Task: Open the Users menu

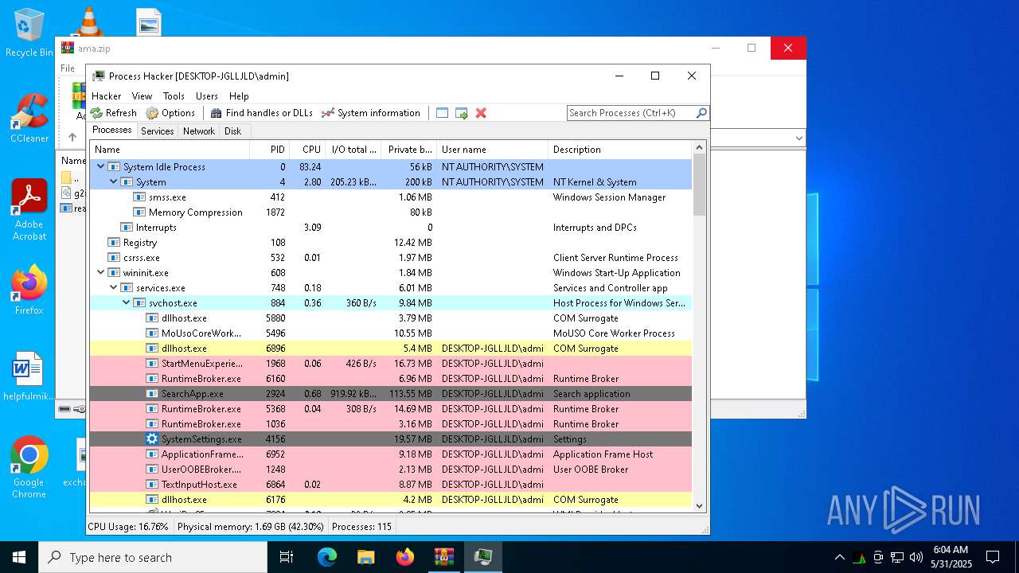Action: 207,95
